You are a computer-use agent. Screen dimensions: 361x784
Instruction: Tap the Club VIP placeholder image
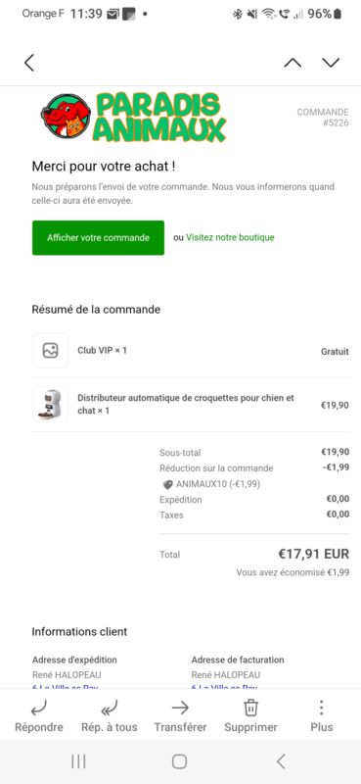51,351
